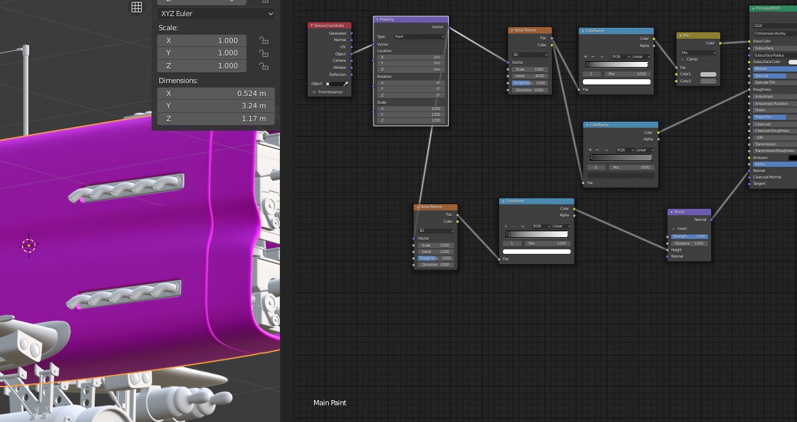Enable the From Instancer checkbox
The width and height of the screenshot is (797, 422).
tap(314, 92)
